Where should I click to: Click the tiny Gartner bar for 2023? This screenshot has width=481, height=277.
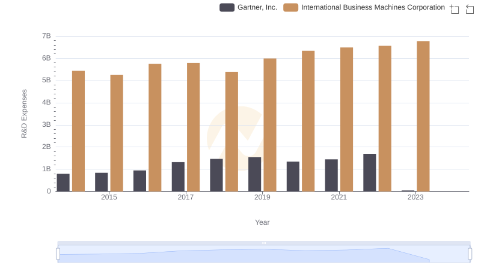pos(408,190)
